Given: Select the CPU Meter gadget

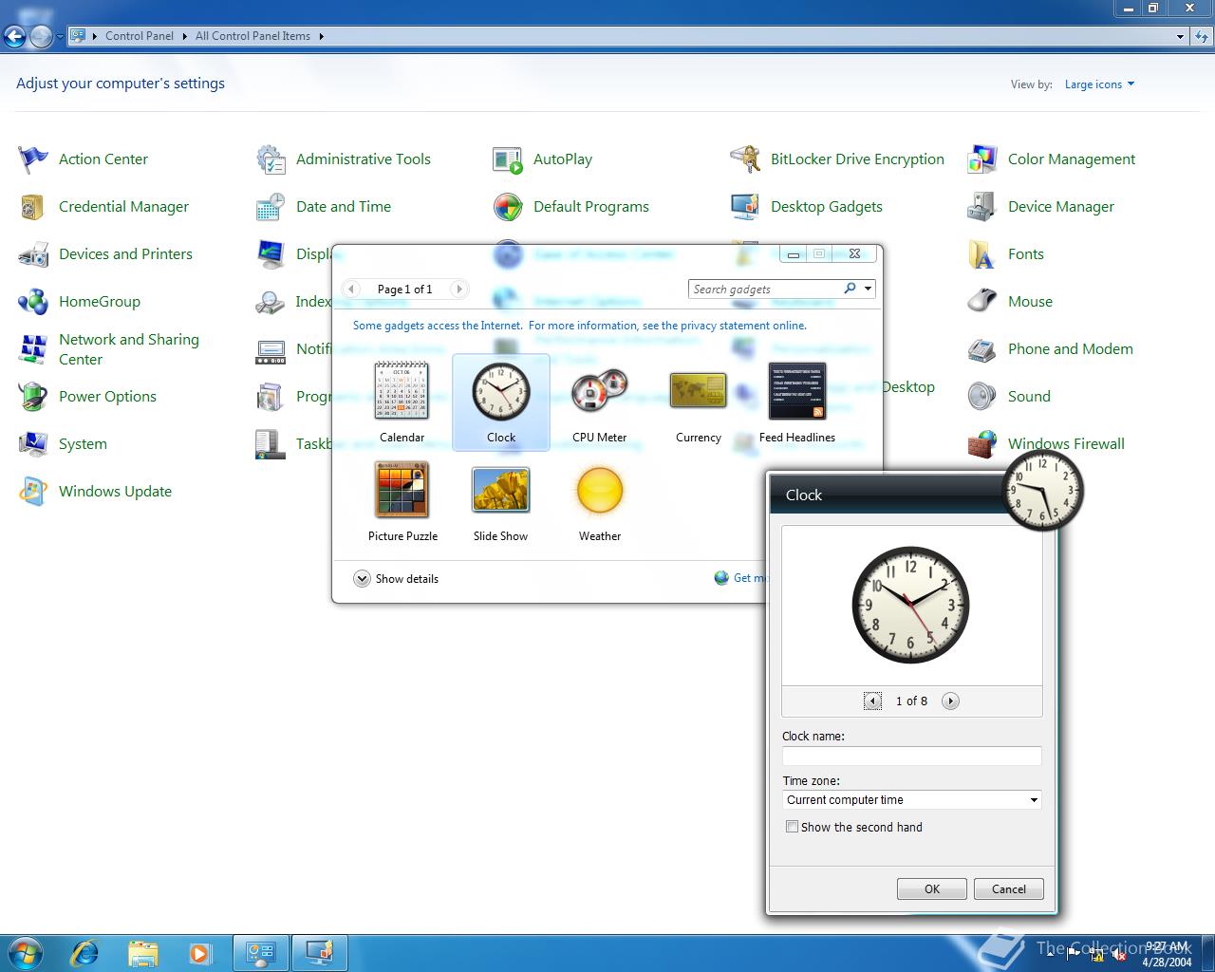Looking at the screenshot, I should [x=600, y=402].
